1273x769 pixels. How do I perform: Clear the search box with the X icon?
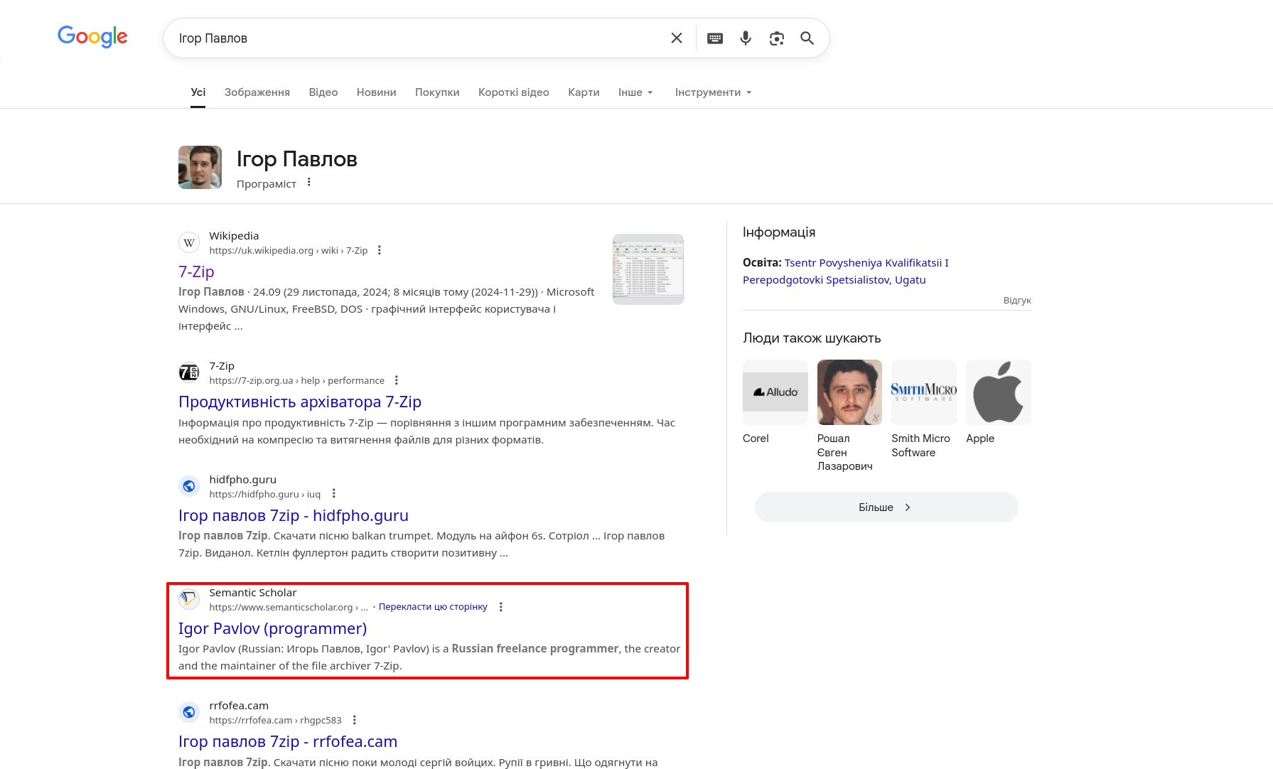pyautogui.click(x=677, y=38)
